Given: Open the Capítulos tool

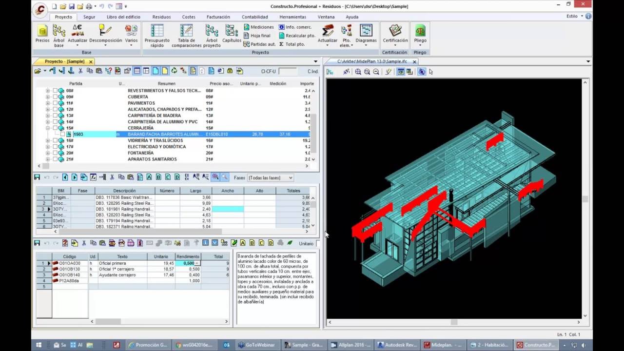Looking at the screenshot, I should (232, 34).
